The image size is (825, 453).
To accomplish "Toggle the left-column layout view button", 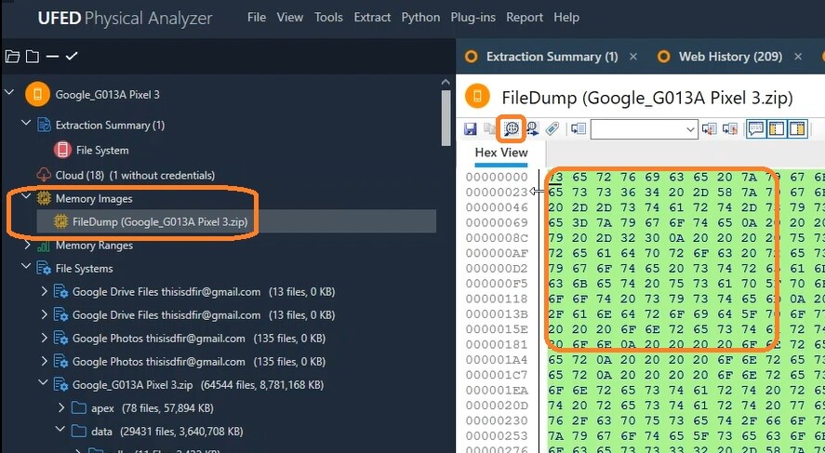I will (777, 128).
